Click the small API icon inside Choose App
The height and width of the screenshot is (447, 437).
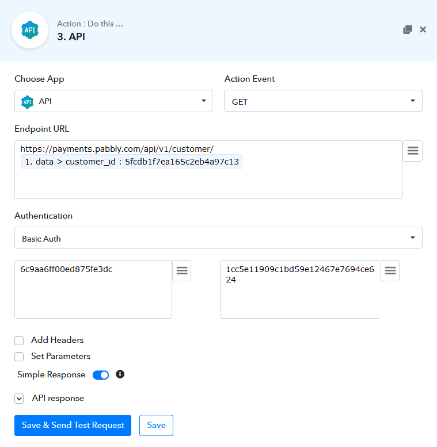click(28, 102)
